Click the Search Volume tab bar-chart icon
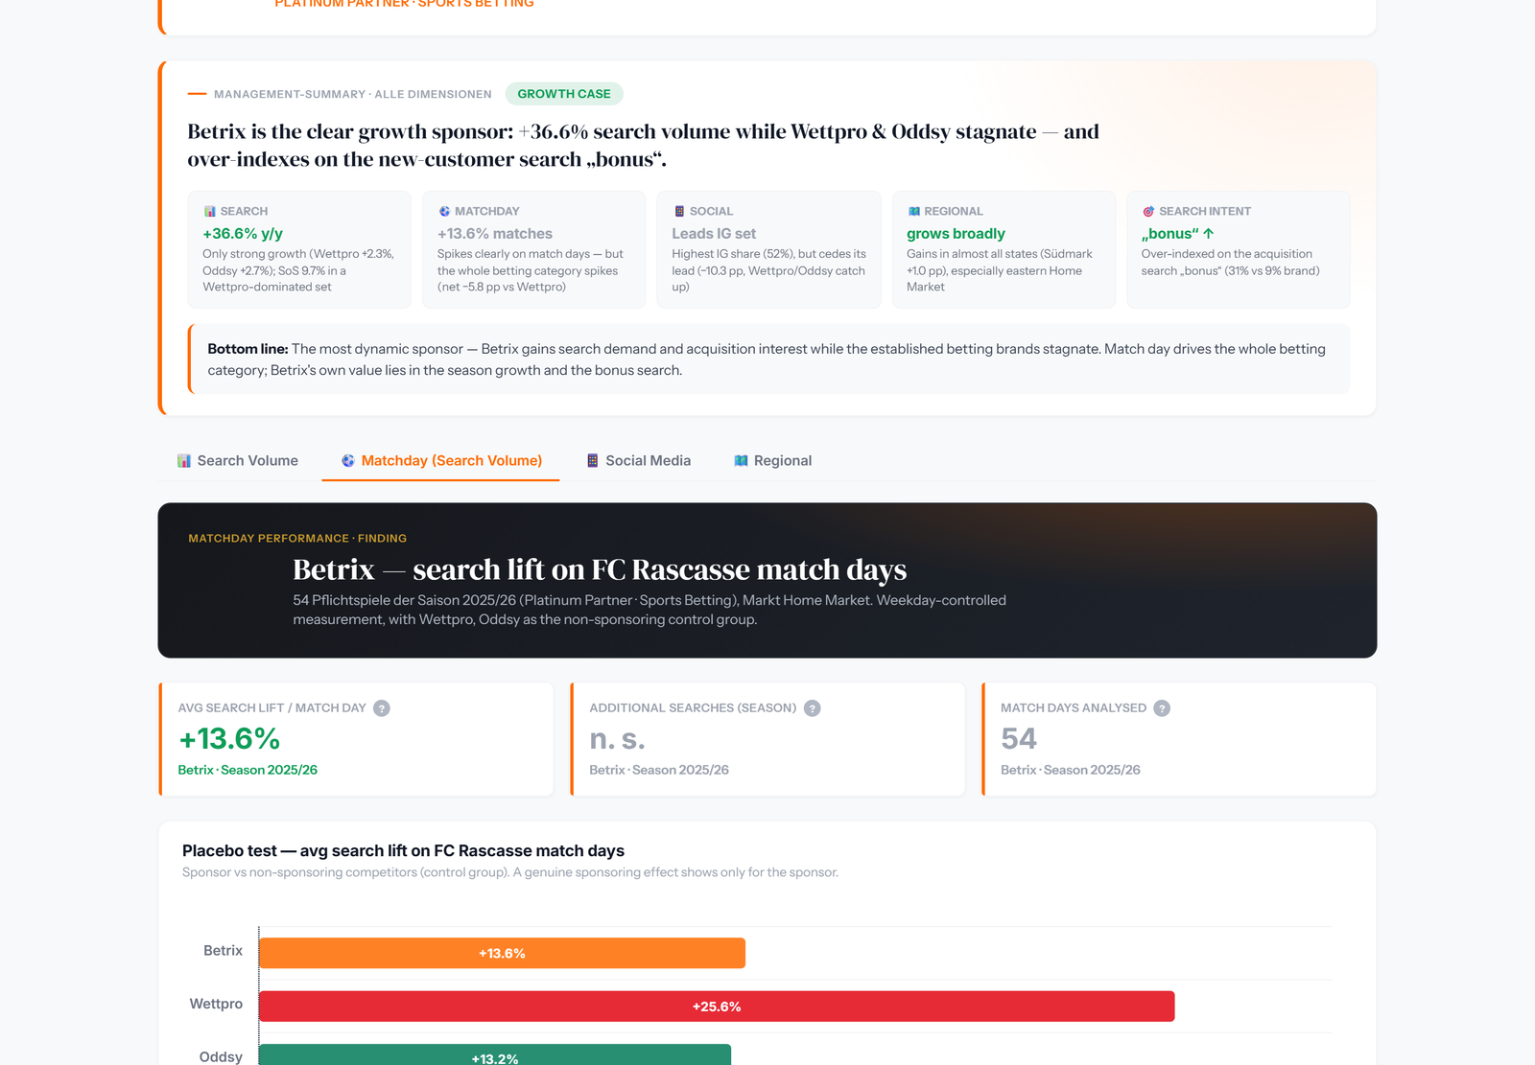Viewport: 1535px width, 1065px height. pos(184,461)
